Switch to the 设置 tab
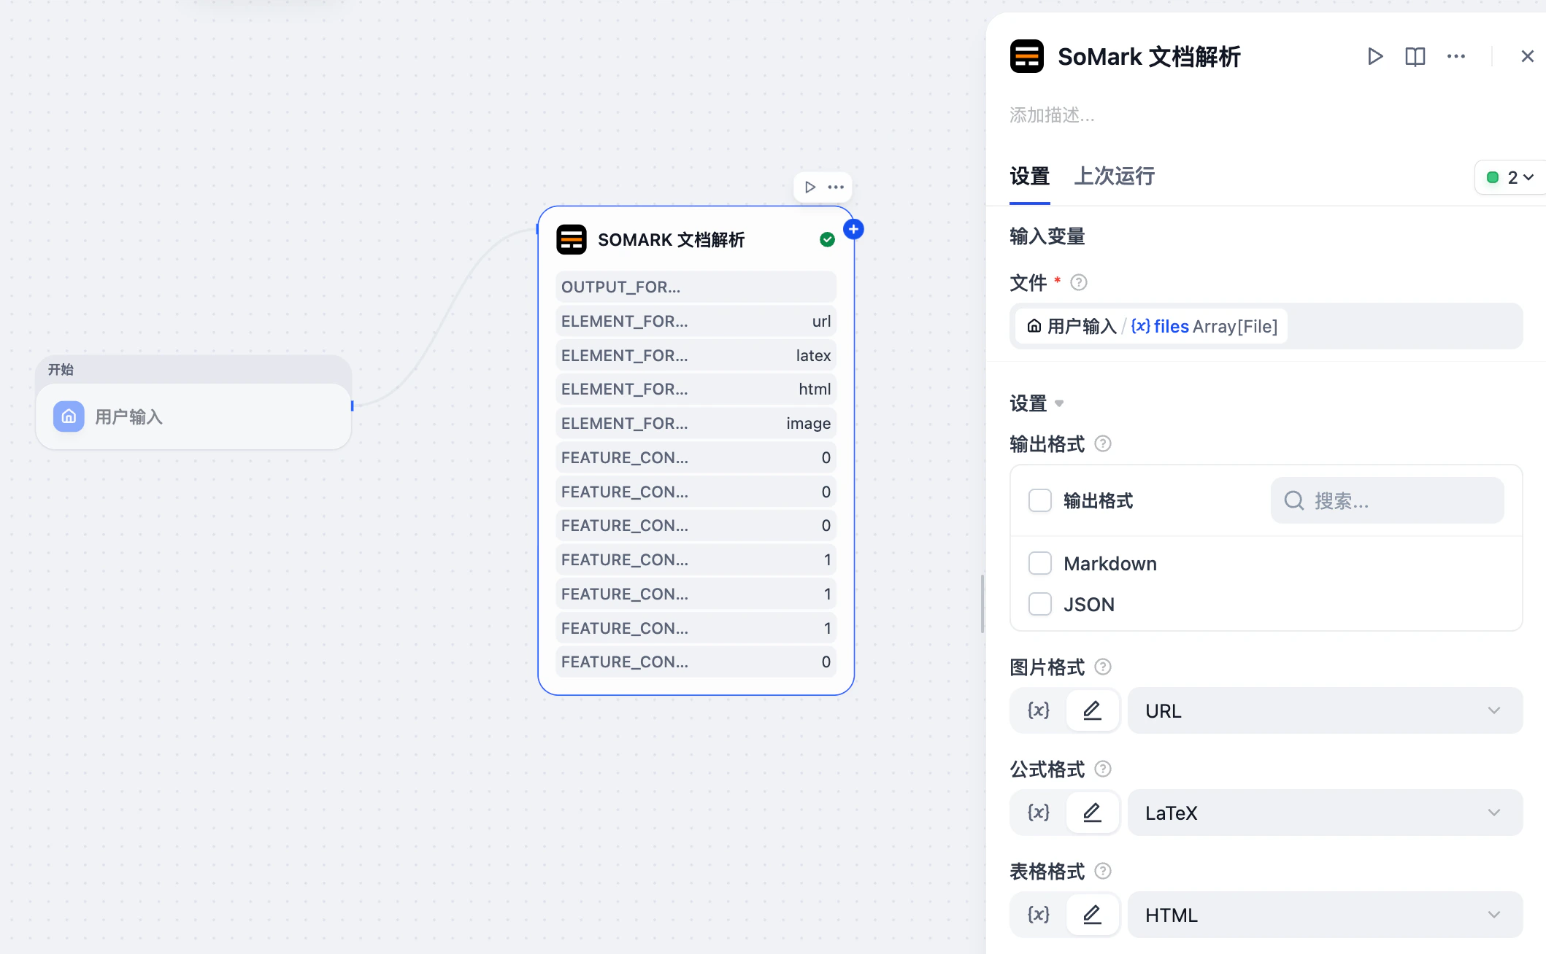This screenshot has width=1546, height=954. point(1029,176)
